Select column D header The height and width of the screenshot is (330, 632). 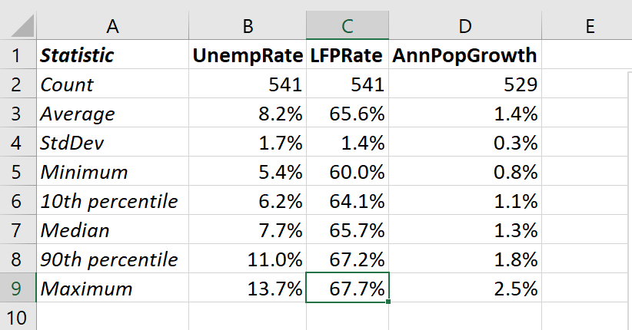pyautogui.click(x=465, y=26)
